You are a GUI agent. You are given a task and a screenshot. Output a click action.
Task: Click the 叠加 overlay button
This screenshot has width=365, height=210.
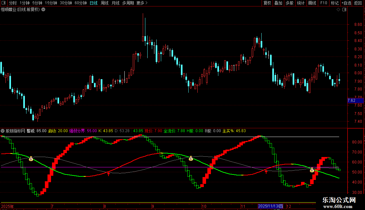click(x=278, y=3)
